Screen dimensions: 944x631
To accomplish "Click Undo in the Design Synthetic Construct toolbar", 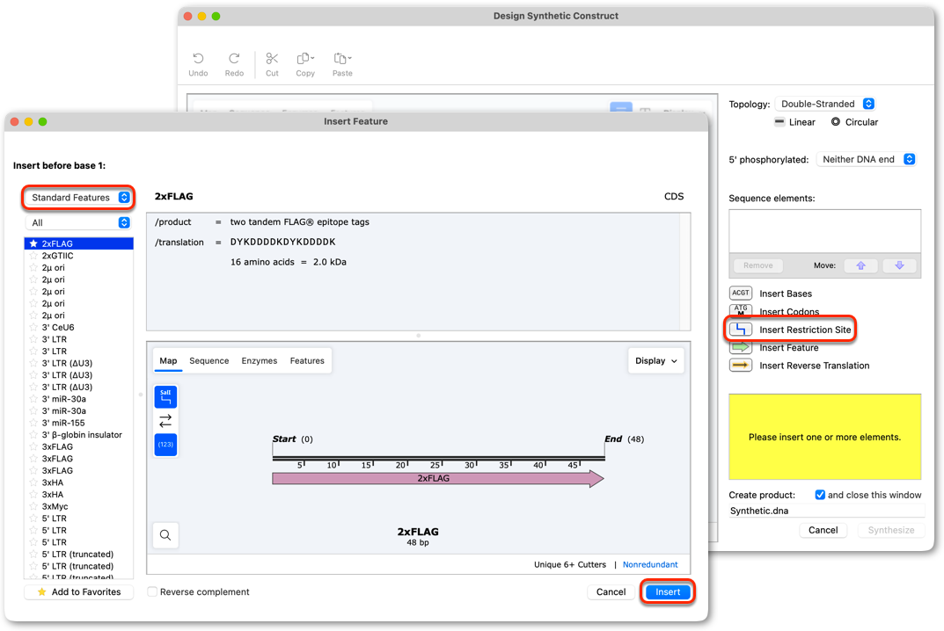I will (198, 64).
